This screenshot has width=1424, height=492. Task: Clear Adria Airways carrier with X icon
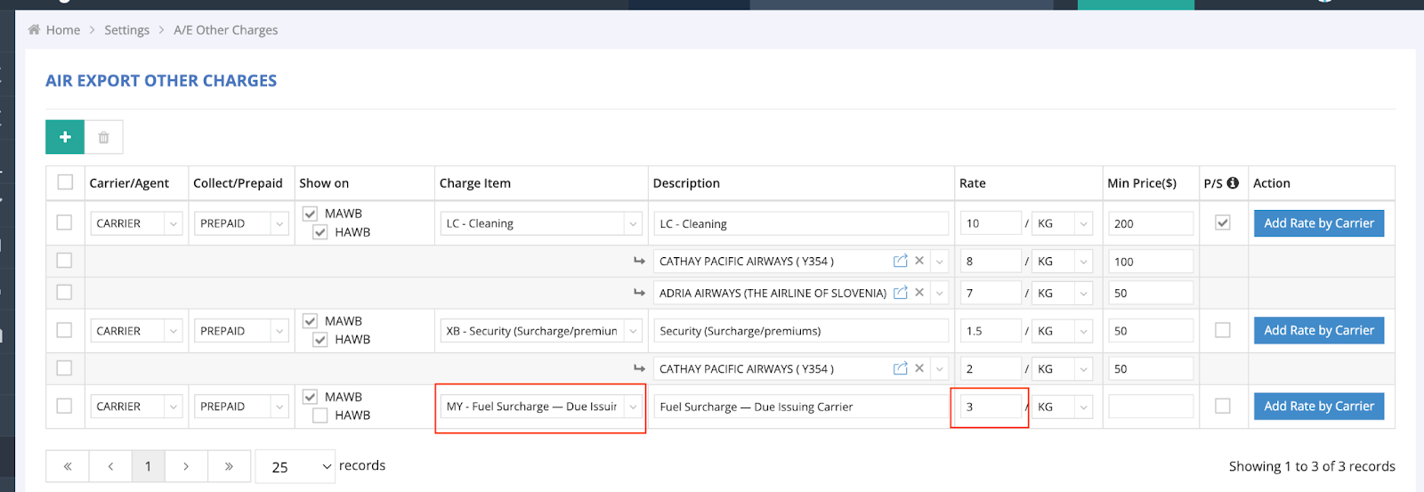(x=919, y=293)
